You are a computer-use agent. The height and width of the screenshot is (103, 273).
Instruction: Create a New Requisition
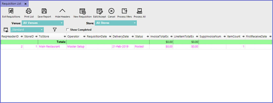(x=82, y=11)
